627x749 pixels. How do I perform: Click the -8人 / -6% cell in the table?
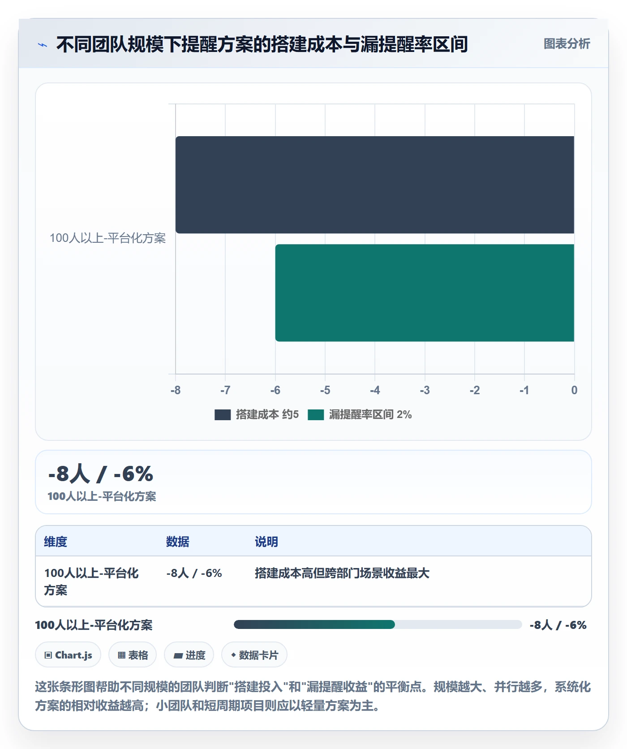coord(194,573)
